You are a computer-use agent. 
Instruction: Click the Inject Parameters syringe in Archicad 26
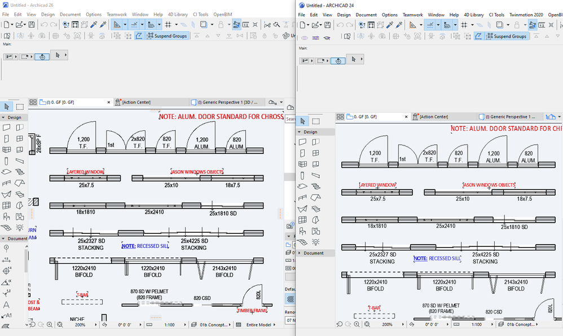point(103,24)
